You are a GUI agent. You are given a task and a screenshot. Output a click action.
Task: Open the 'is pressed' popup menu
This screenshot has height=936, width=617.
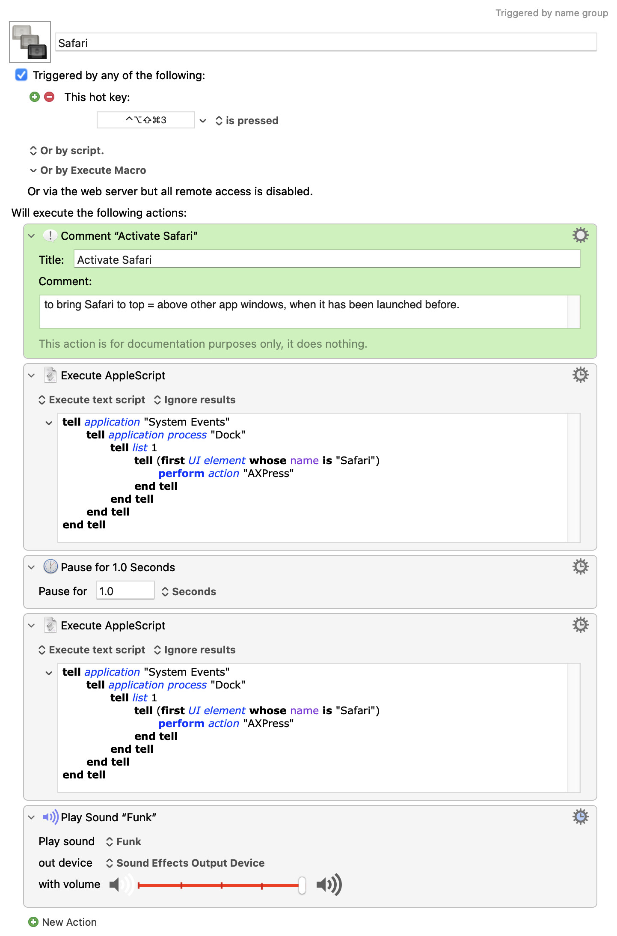tap(247, 121)
